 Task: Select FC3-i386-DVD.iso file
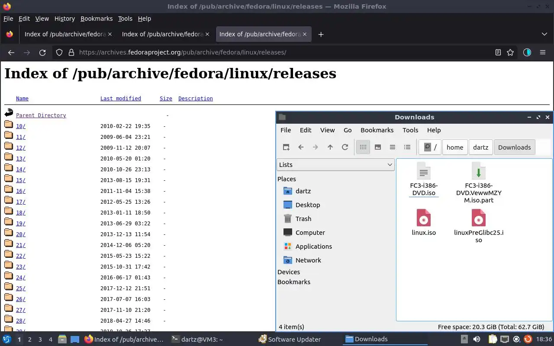424,179
